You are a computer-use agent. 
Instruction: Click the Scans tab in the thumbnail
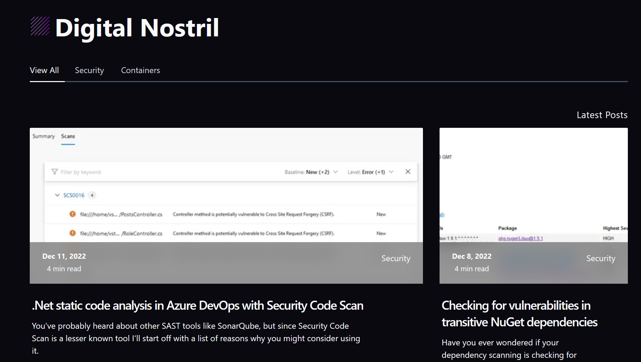[x=68, y=136]
